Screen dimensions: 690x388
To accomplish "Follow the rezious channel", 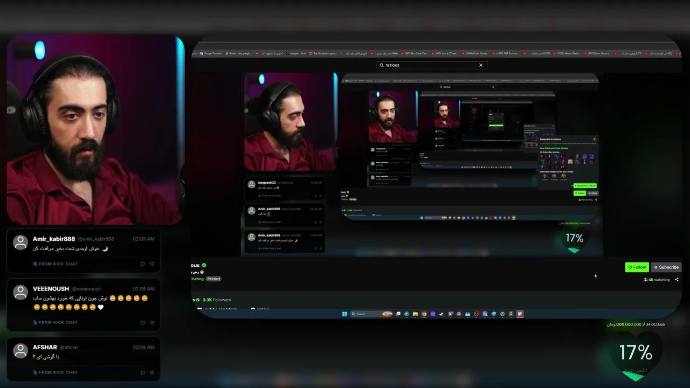I will click(x=637, y=267).
